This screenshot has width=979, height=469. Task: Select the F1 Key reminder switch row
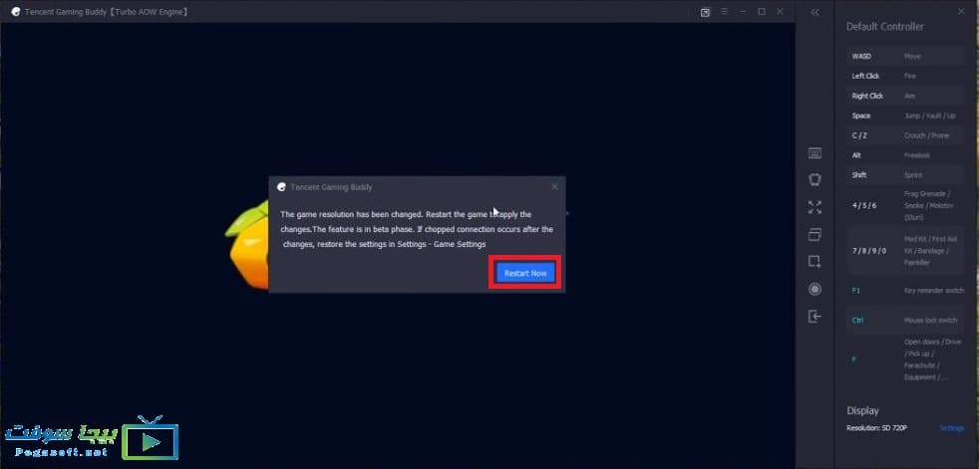[x=905, y=291]
